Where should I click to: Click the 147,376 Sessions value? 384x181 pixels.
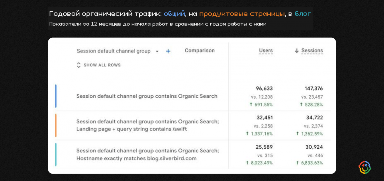[314, 88]
